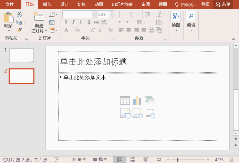Switch to the Slide Show (幻灯片放映) tab
The width and height of the screenshot is (239, 163).
(x=122, y=4)
